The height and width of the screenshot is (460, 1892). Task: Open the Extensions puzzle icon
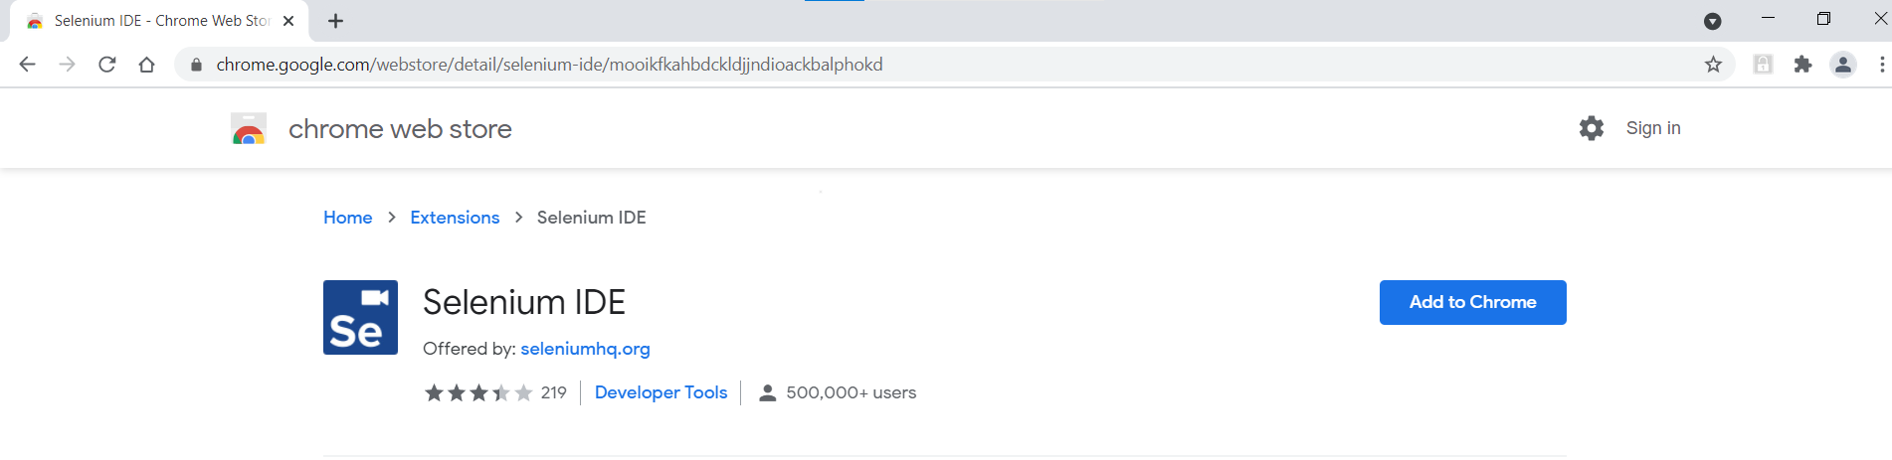(x=1802, y=65)
